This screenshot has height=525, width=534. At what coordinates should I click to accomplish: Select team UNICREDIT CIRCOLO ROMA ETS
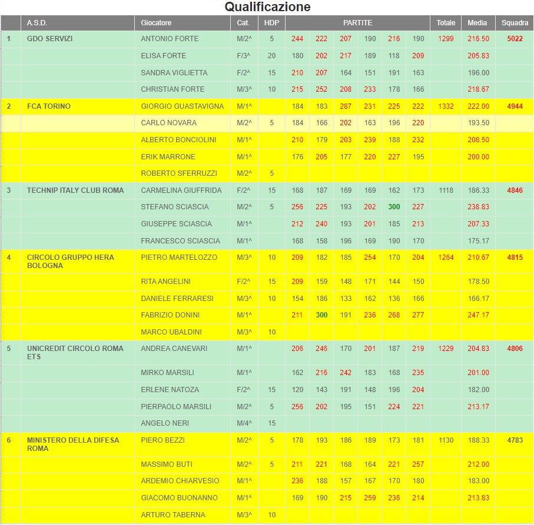coord(75,353)
